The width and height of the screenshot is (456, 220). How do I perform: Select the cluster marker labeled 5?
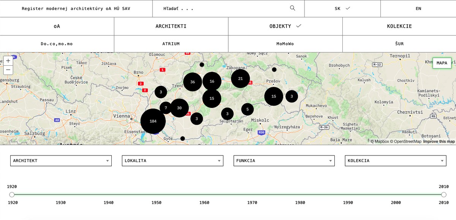point(247,109)
